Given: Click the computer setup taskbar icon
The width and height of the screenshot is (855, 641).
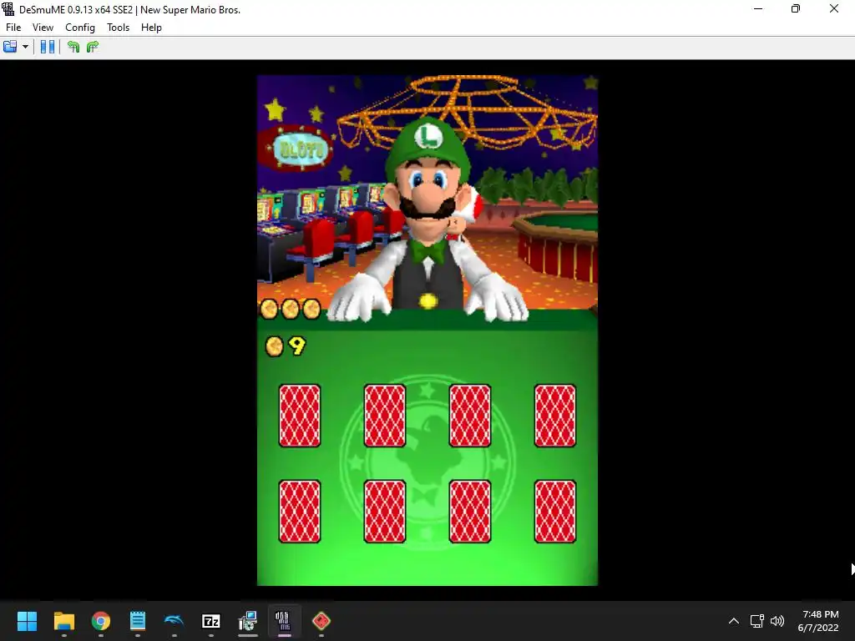Looking at the screenshot, I should click(247, 621).
